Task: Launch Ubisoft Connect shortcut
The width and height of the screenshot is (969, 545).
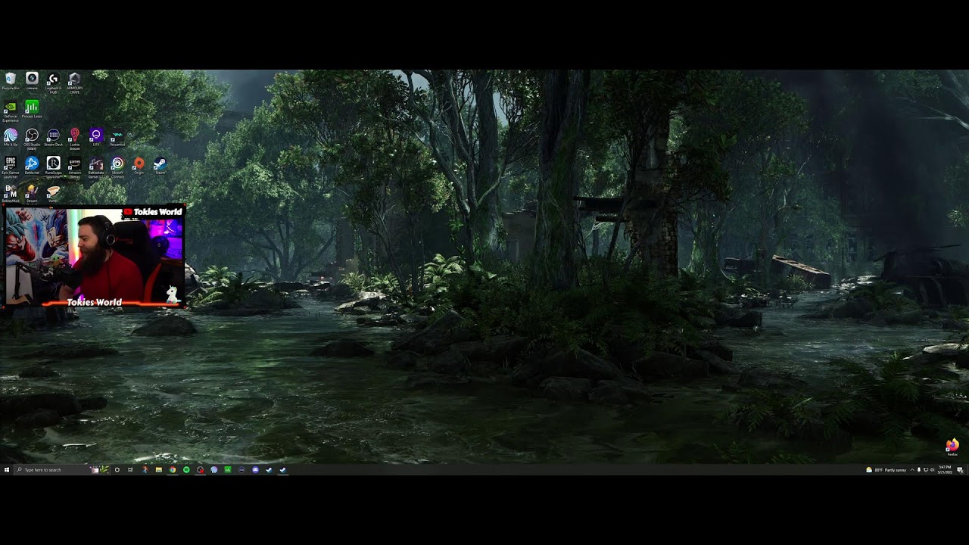Action: pos(117,167)
